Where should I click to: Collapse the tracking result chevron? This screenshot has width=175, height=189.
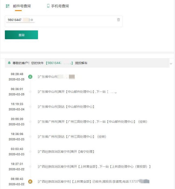point(171,64)
